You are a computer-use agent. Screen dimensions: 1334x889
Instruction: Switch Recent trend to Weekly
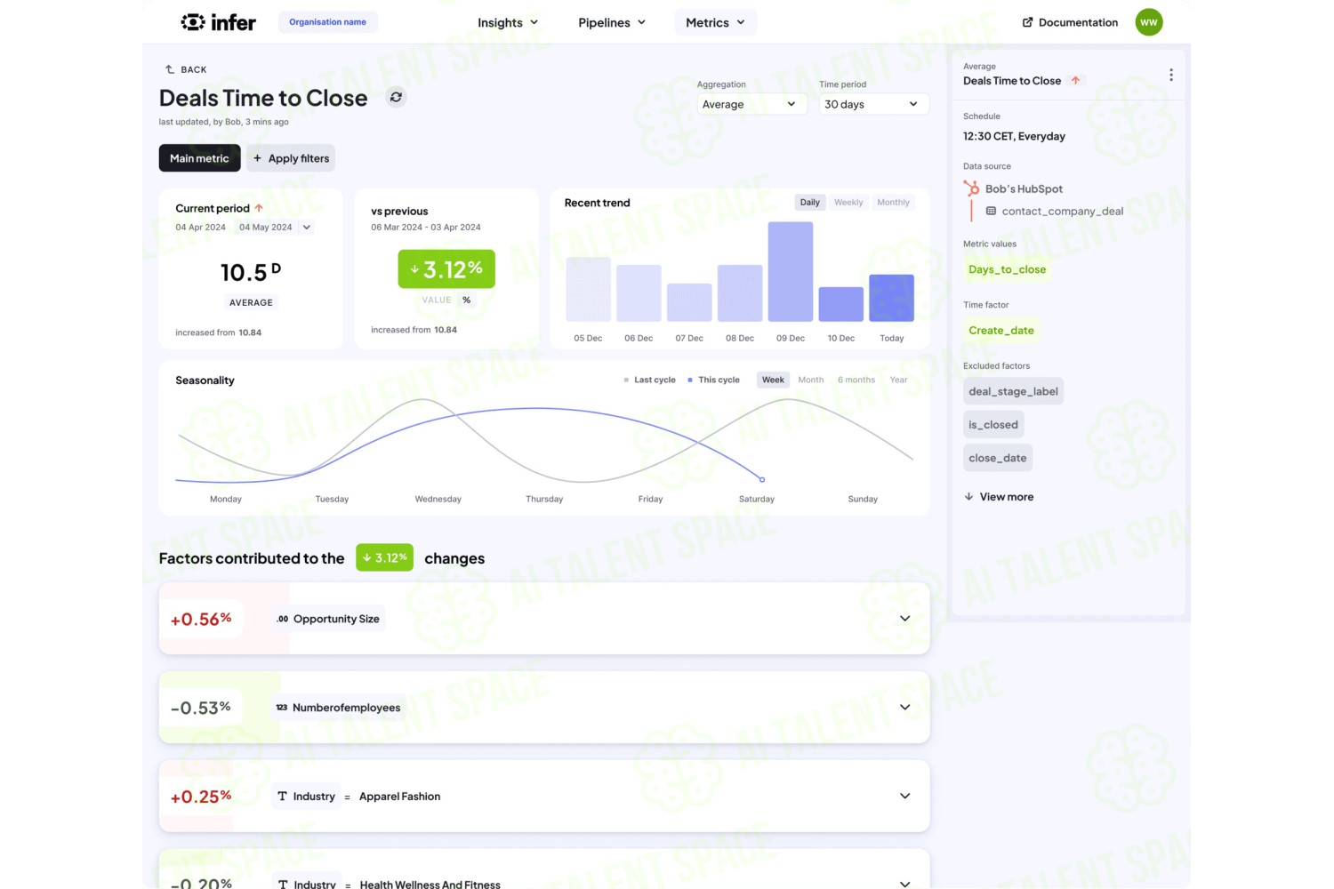coord(848,203)
